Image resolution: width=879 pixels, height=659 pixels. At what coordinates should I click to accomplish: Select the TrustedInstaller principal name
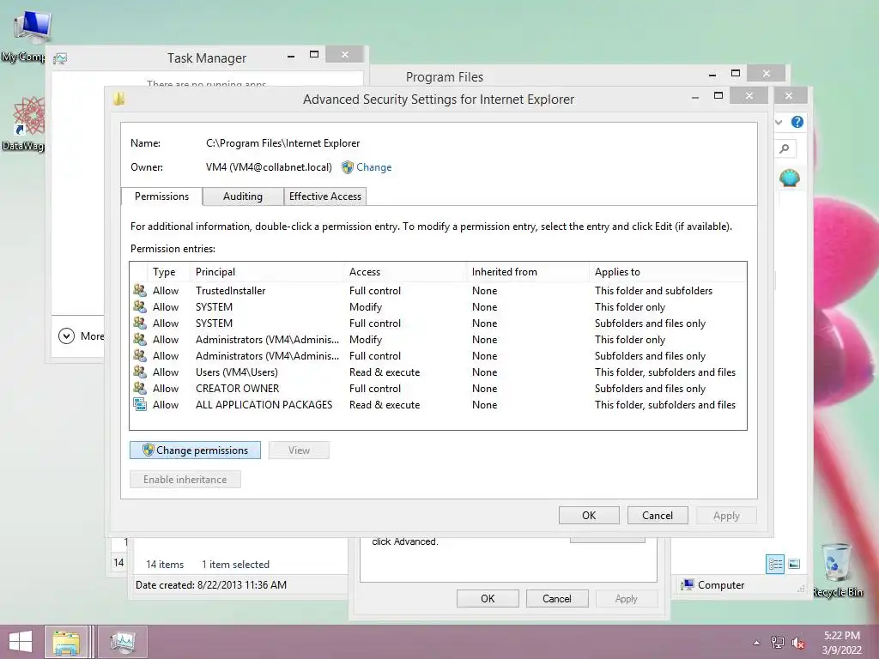tap(230, 290)
